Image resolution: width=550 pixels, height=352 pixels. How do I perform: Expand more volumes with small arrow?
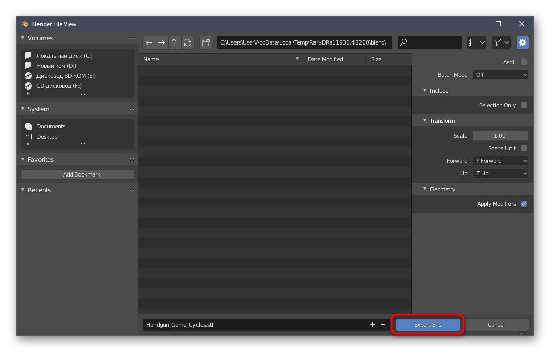[x=28, y=94]
